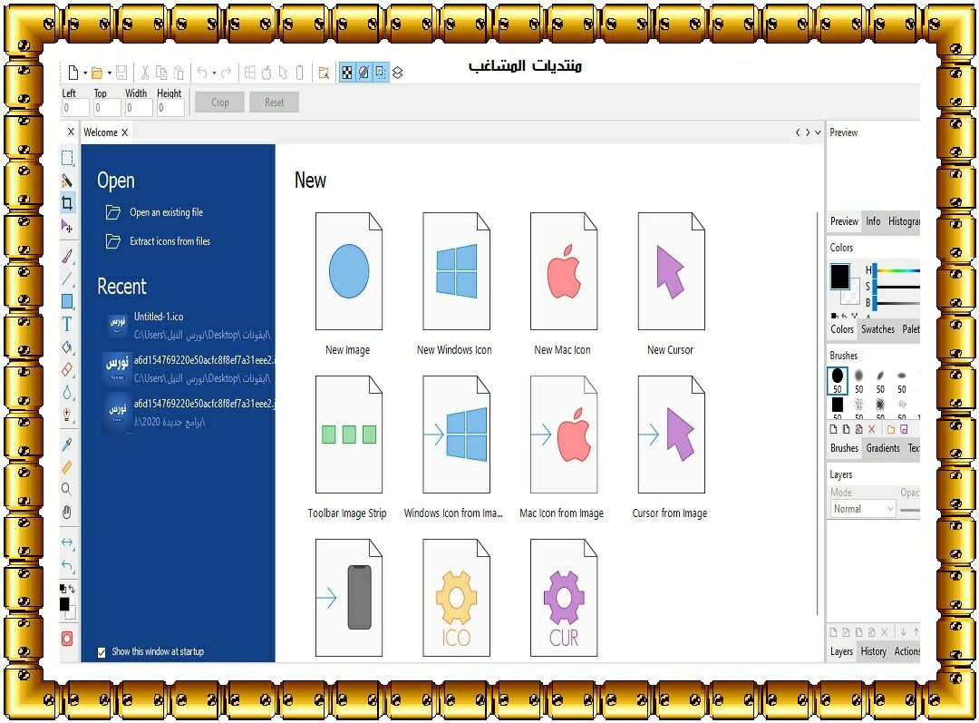Select the rectangular Marquee selection tool
This screenshot has width=979, height=723.
pyautogui.click(x=67, y=158)
